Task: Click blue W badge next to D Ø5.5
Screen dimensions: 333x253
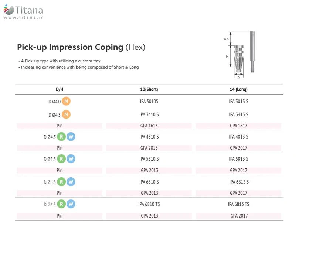Action: pos(71,159)
